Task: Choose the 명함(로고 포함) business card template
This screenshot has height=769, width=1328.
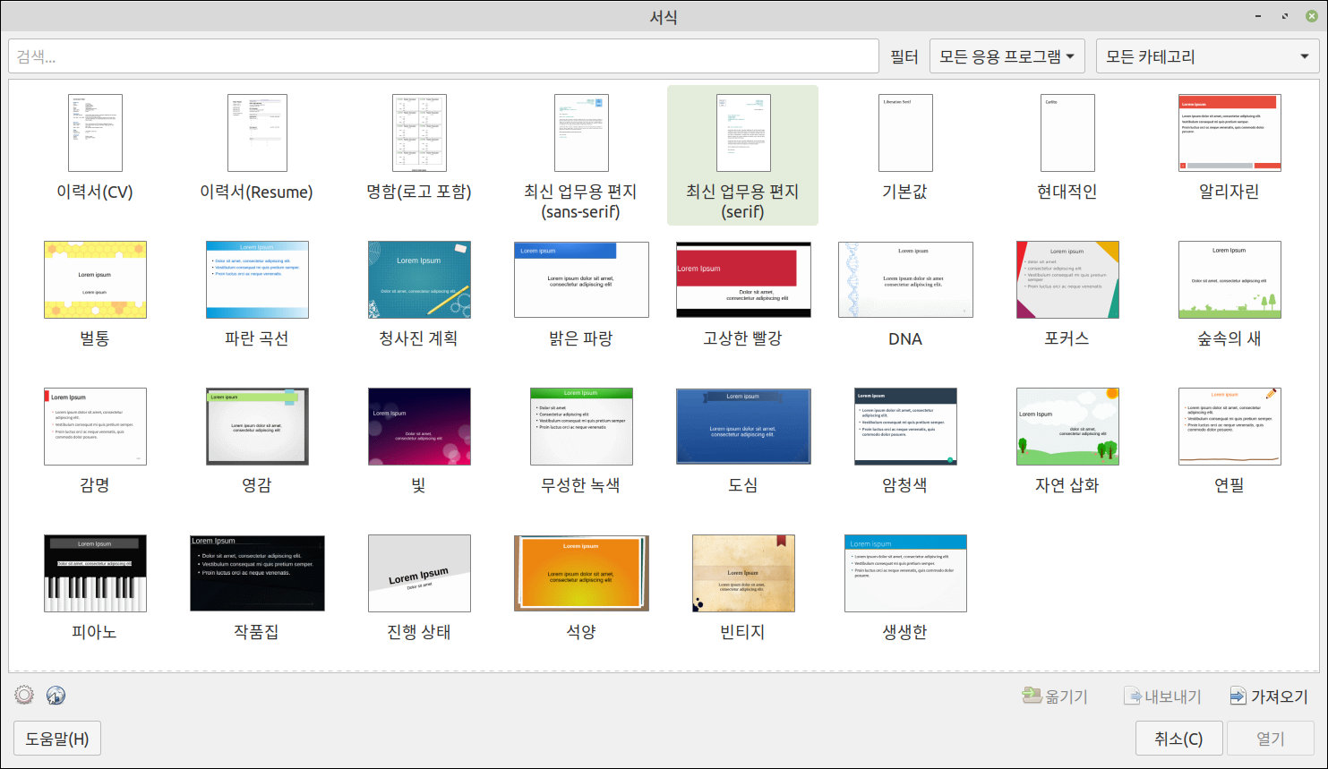Action: coord(419,149)
